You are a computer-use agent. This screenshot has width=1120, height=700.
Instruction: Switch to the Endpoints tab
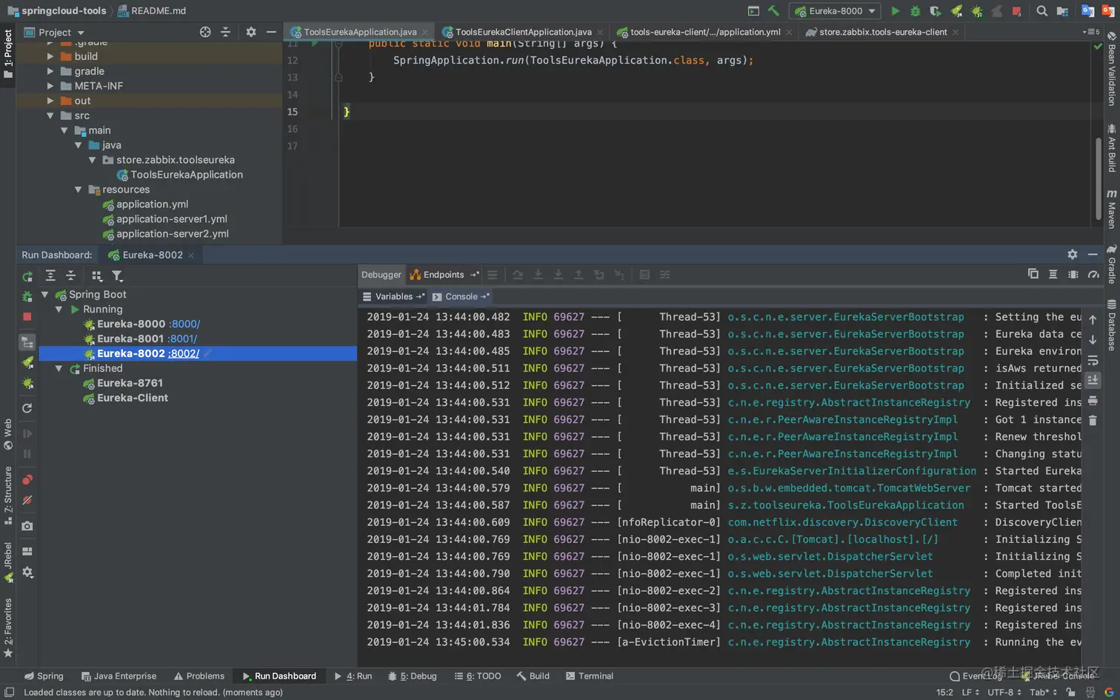point(443,275)
